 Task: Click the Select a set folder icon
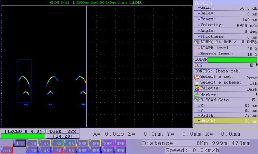197,77
